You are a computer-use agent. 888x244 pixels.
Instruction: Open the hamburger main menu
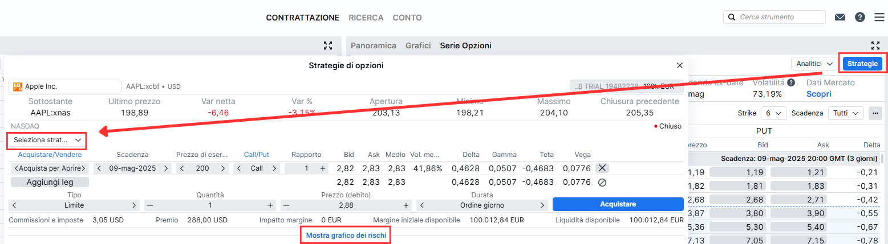(x=879, y=17)
